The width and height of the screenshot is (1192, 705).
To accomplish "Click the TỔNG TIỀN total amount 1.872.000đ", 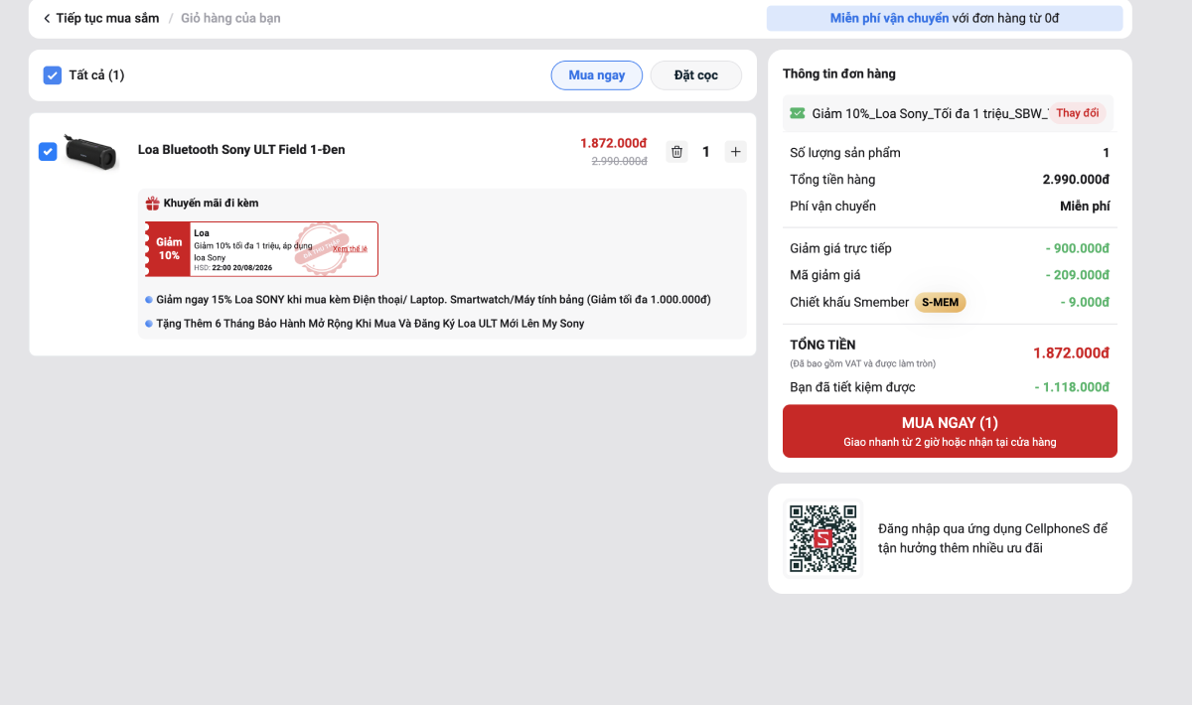I will click(x=1071, y=352).
